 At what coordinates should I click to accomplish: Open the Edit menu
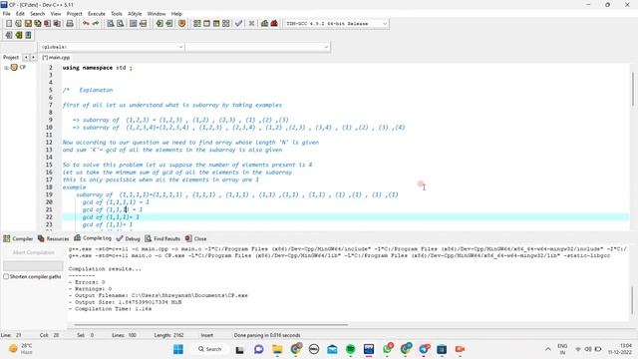20,14
